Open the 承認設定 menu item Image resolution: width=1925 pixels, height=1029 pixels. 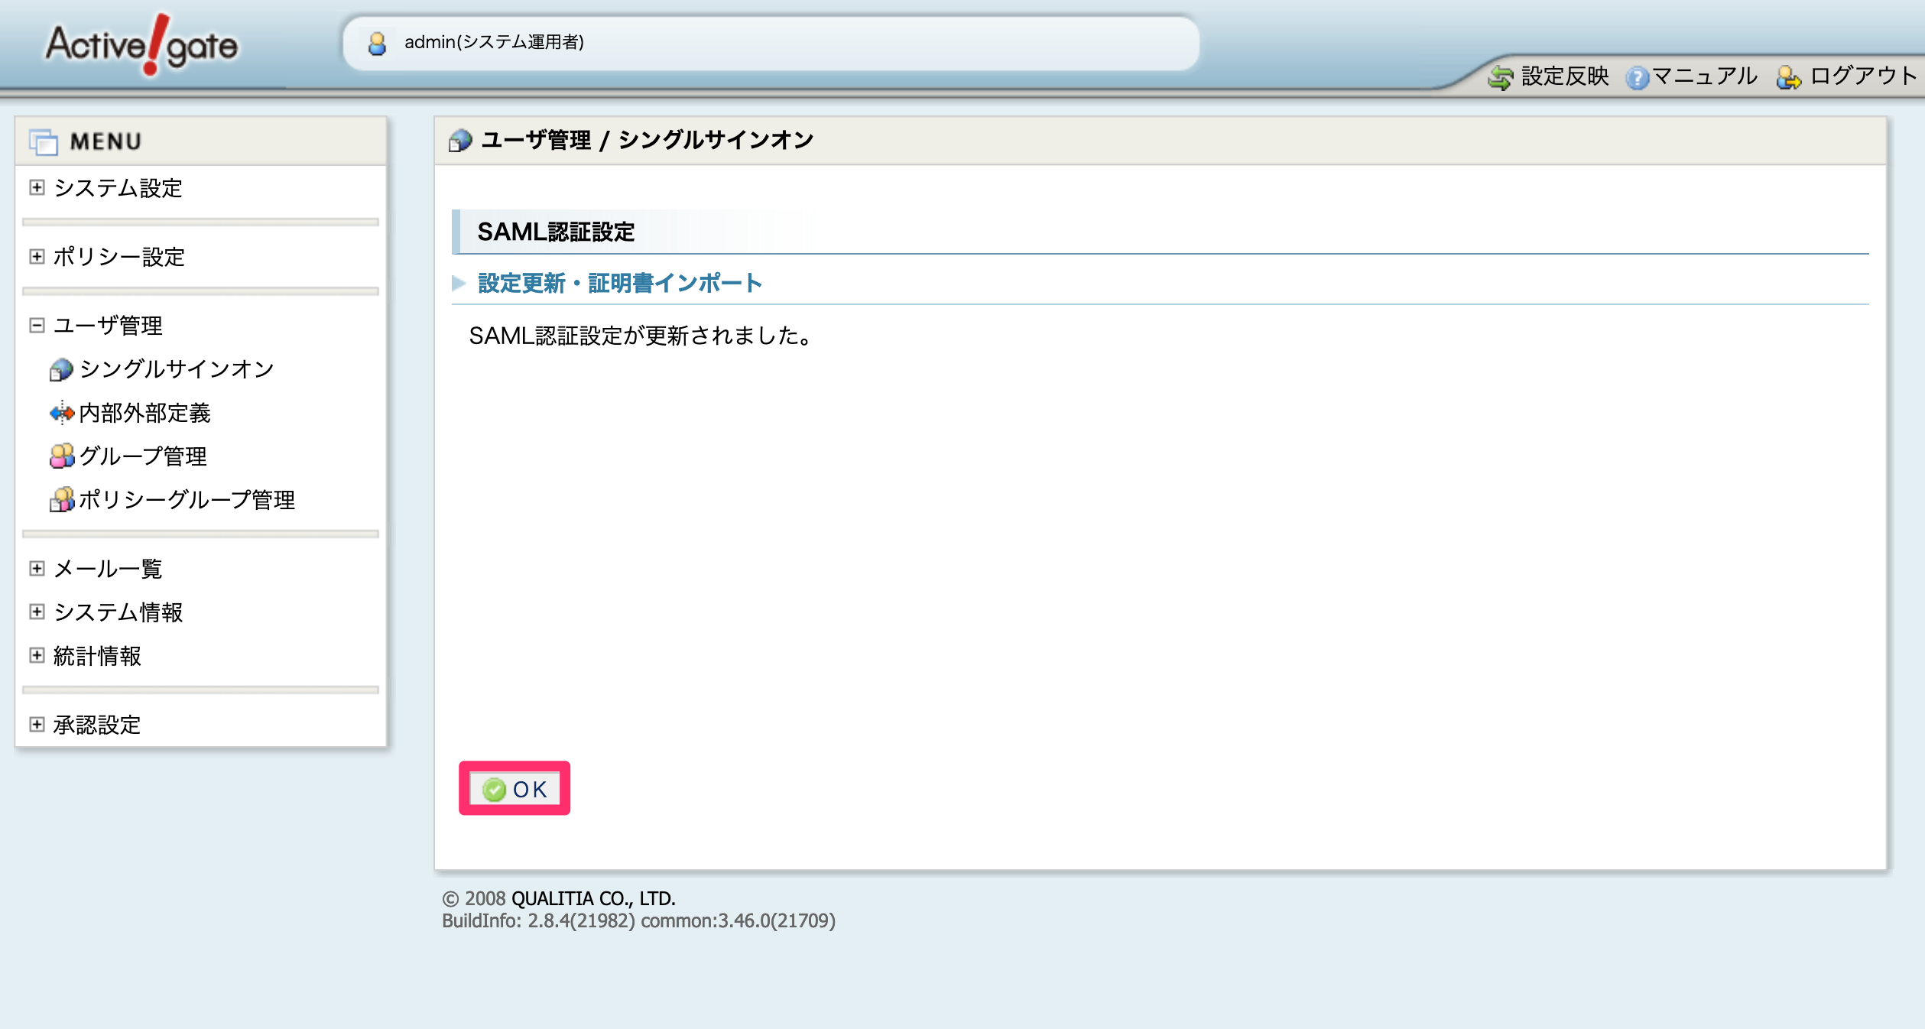click(x=97, y=725)
